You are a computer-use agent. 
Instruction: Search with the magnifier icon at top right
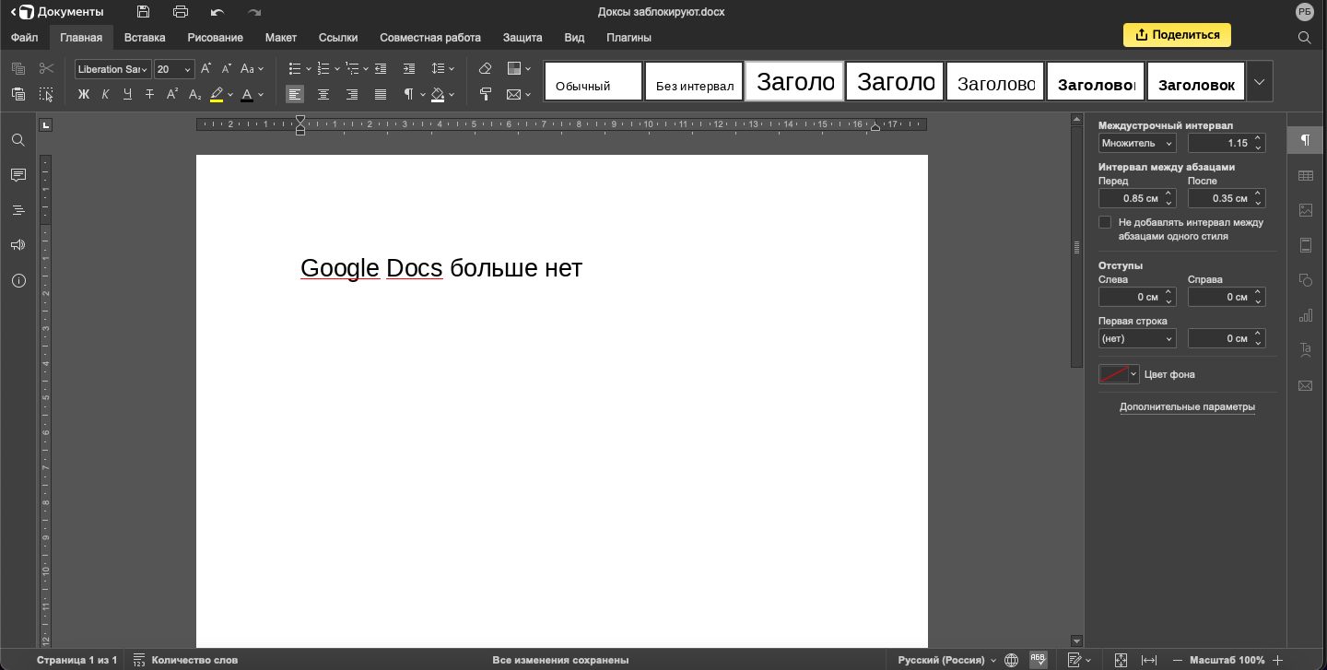(x=1304, y=37)
